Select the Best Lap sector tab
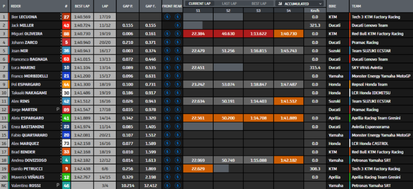413x189 pixels. click(259, 4)
